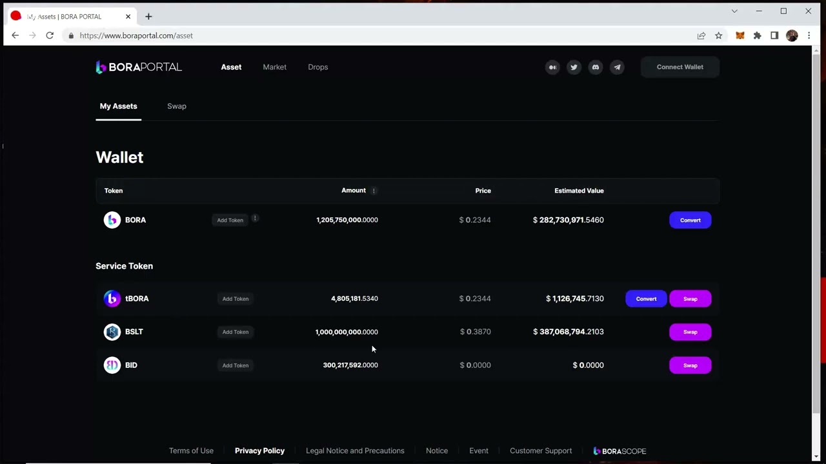The height and width of the screenshot is (464, 826).
Task: Swap the BSLT token
Action: click(690, 332)
